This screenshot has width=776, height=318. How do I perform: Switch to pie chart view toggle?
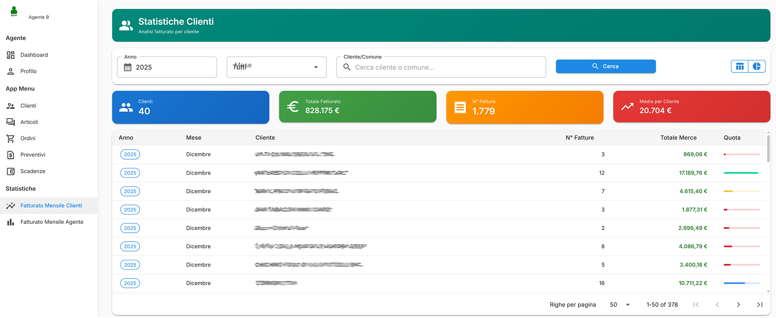pos(757,66)
